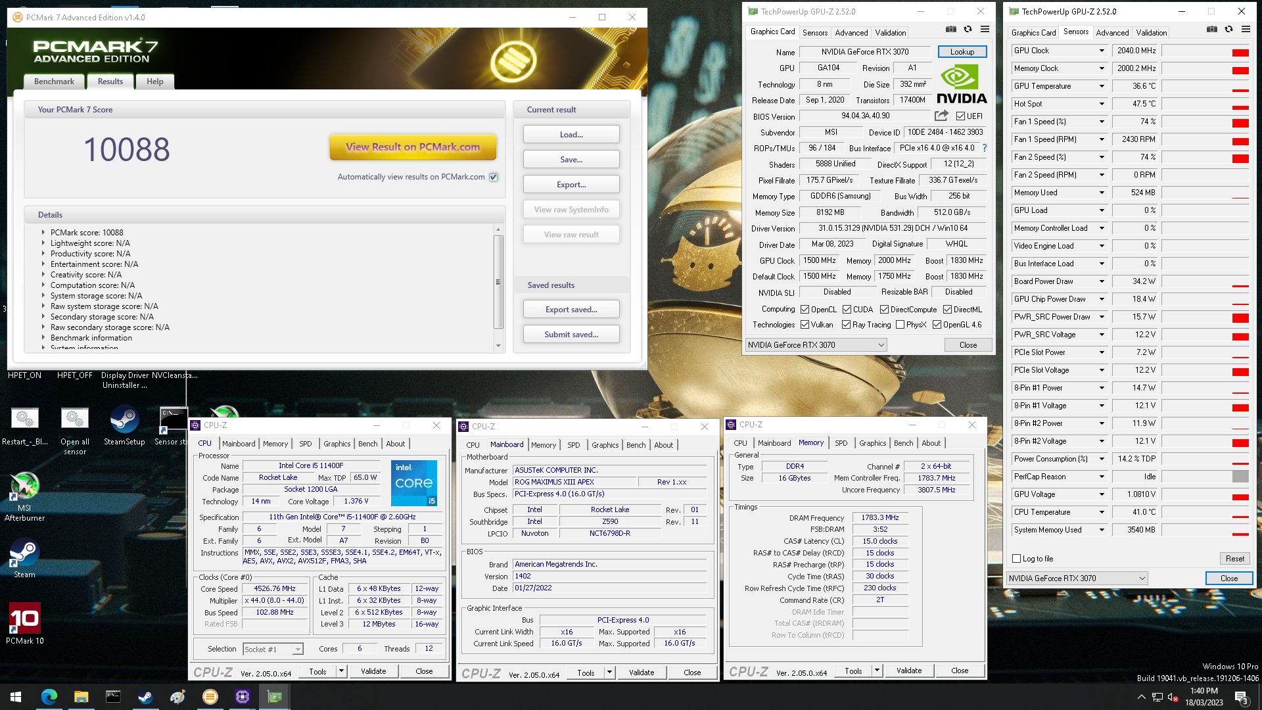This screenshot has width=1262, height=710.
Task: Click the refresh icon in GPU-Z Sensors window
Action: click(1228, 30)
